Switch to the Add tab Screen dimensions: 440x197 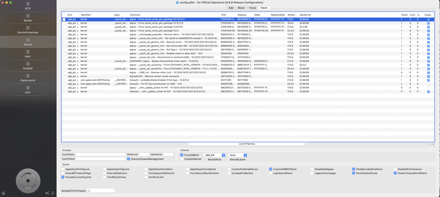click(x=231, y=8)
